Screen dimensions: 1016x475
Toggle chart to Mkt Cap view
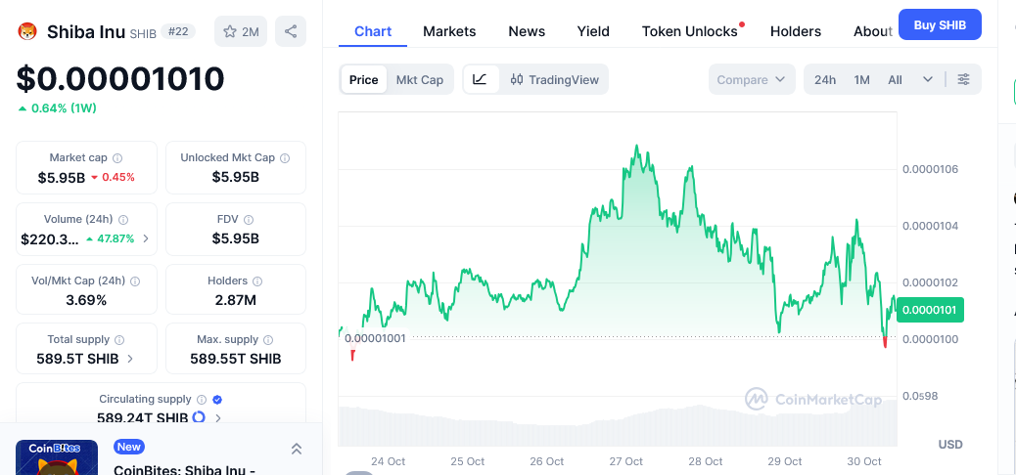(x=419, y=79)
